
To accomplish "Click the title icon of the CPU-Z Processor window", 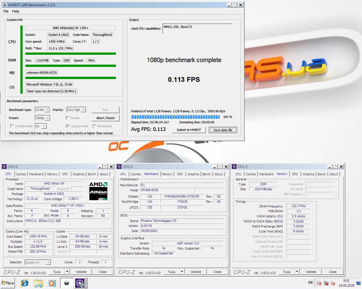I will 4,167.
